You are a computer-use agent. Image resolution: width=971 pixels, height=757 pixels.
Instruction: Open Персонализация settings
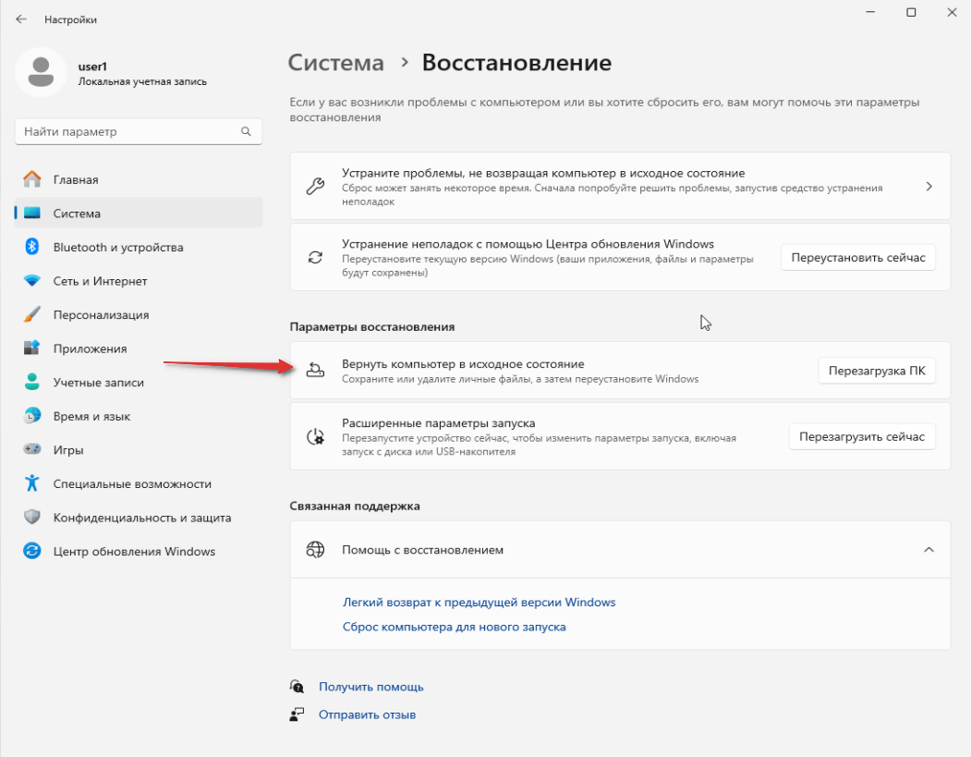139,314
